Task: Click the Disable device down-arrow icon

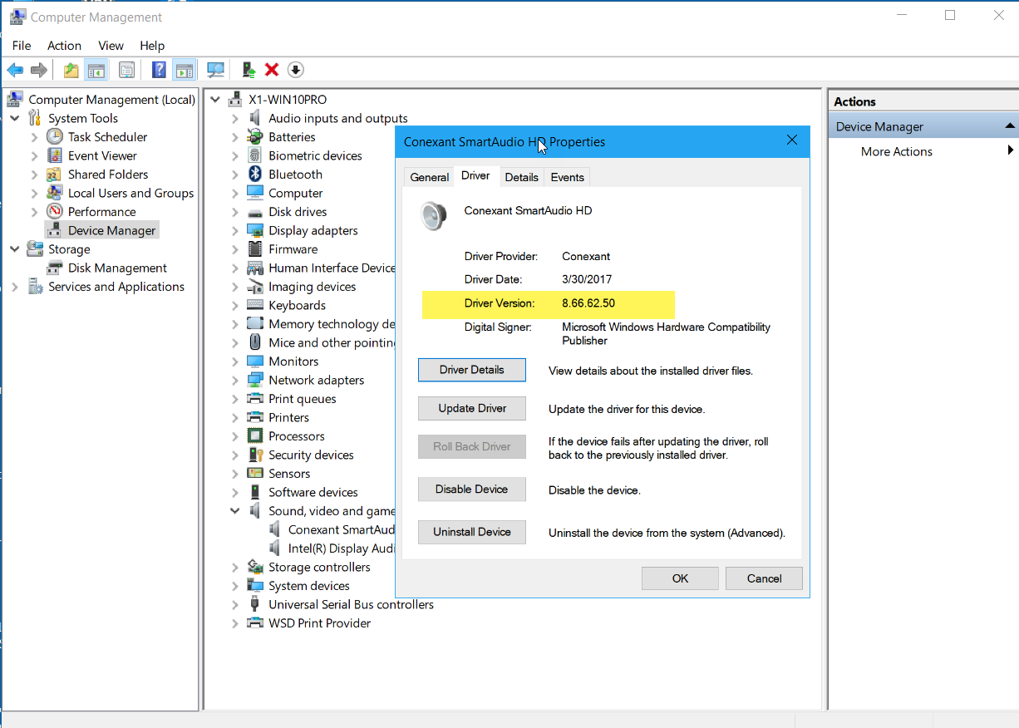Action: click(295, 71)
